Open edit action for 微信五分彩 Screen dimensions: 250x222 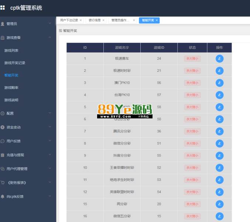[219, 216]
